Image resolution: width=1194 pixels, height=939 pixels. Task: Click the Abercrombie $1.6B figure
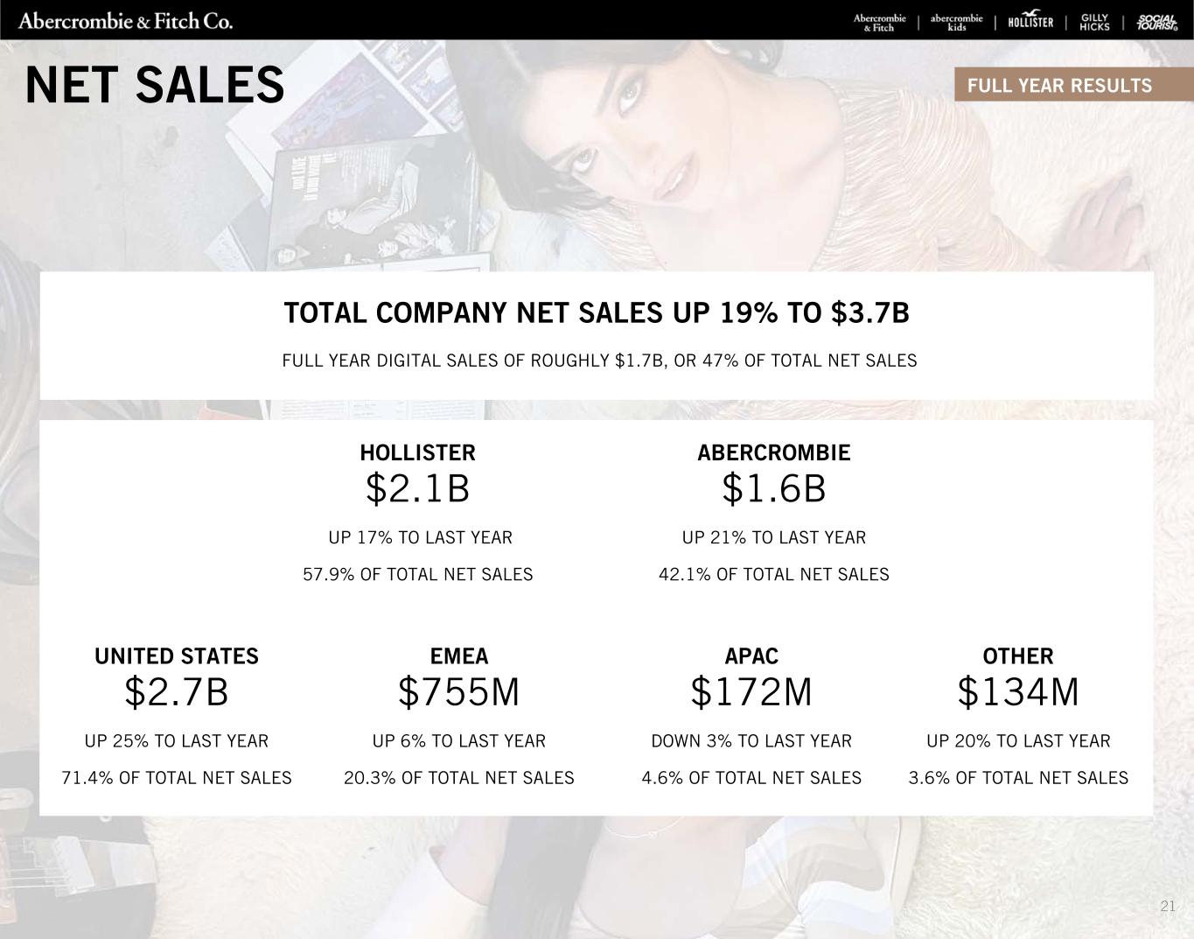coord(773,489)
